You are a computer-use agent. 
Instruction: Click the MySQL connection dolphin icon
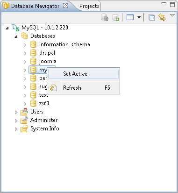point(15,28)
